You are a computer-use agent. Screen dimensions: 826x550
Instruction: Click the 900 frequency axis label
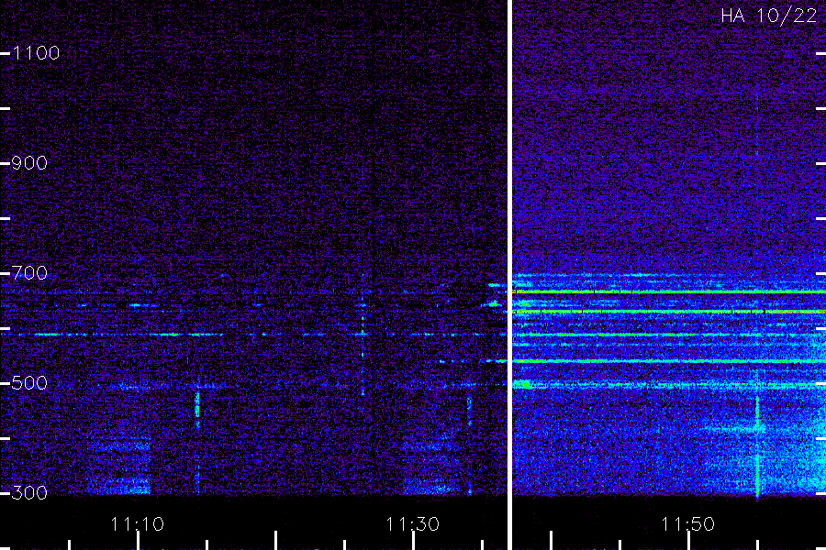click(x=29, y=163)
